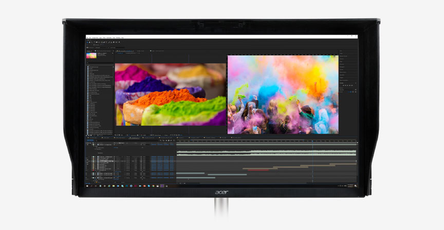Toggle Hide Shy Layers switch in timeline

(x=166, y=140)
